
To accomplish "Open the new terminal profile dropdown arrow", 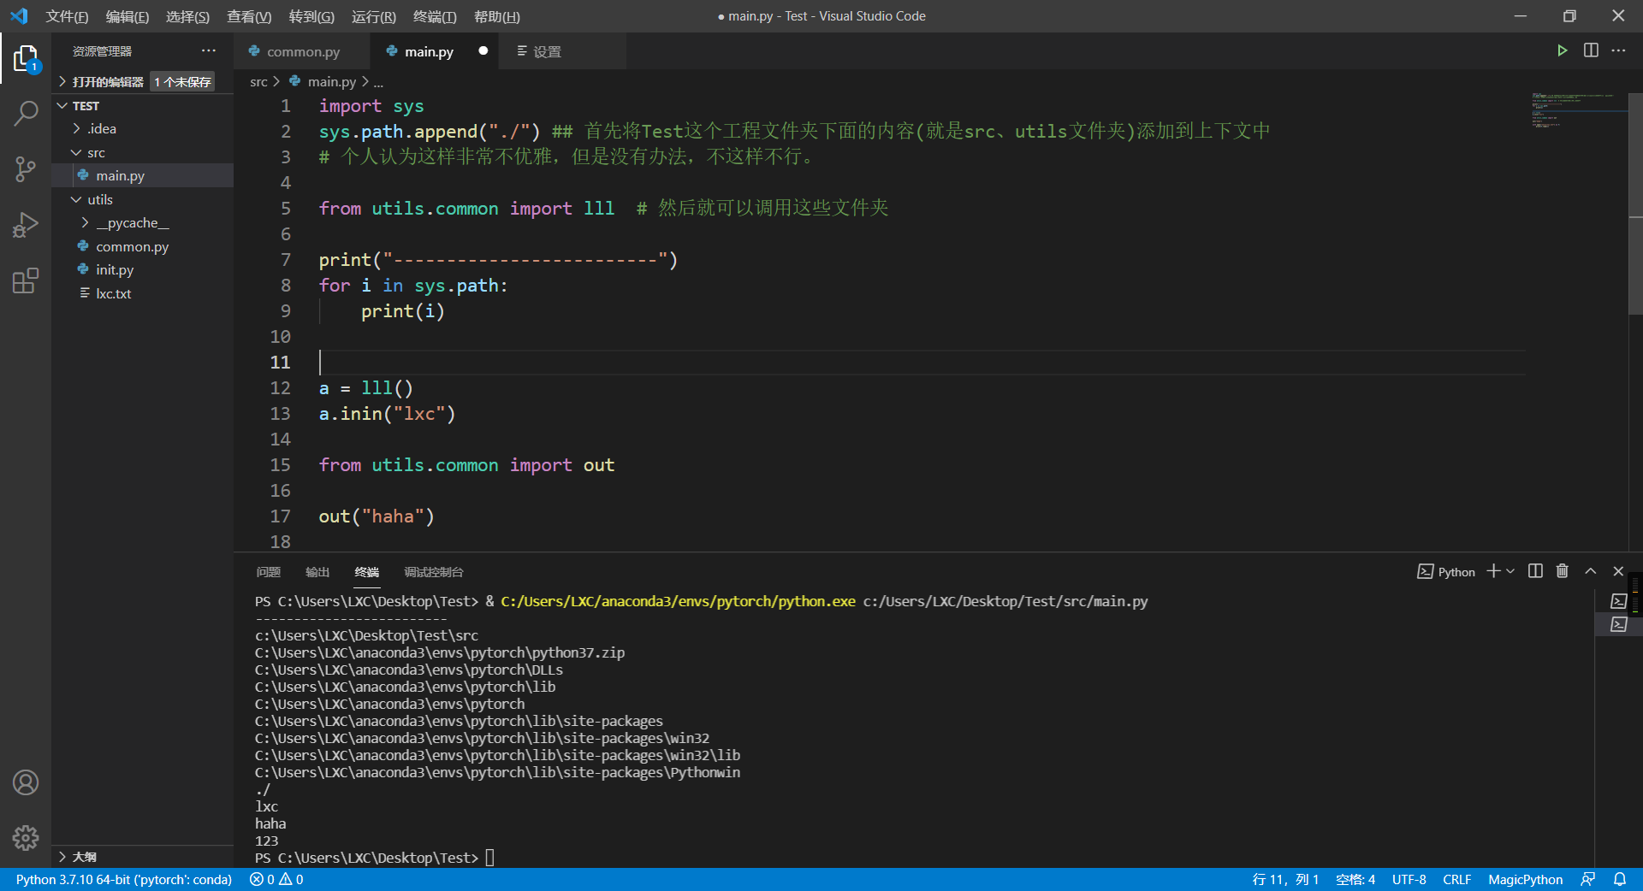I will point(1510,571).
